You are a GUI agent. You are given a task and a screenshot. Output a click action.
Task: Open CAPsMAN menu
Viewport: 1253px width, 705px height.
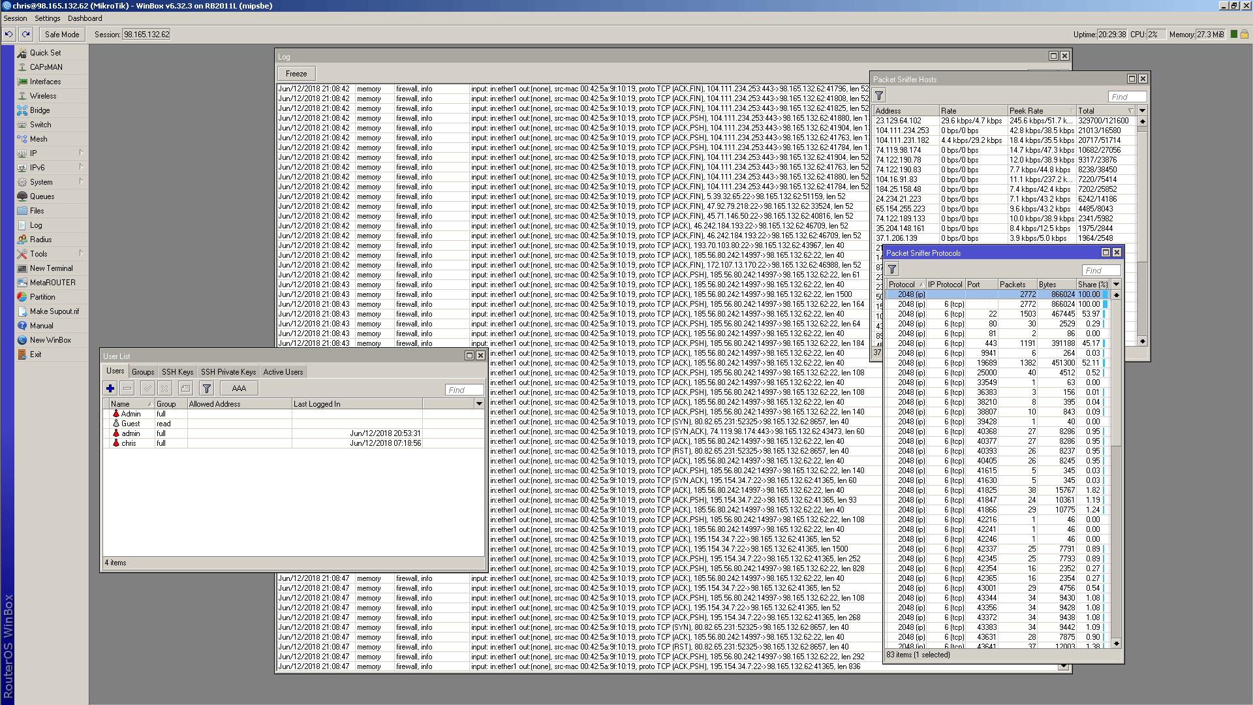pyautogui.click(x=46, y=67)
